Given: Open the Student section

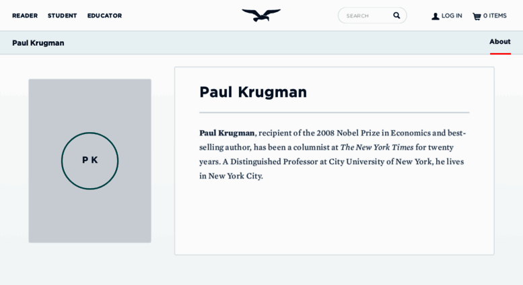Looking at the screenshot, I should coord(62,15).
